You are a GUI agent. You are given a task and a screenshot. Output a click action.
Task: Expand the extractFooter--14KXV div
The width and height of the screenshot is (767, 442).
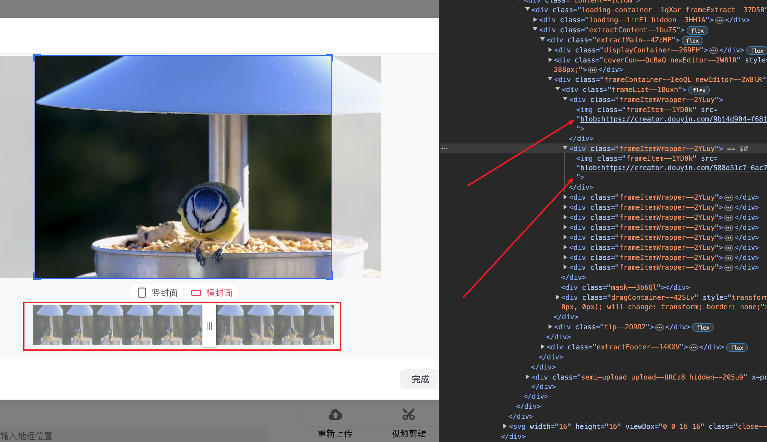(x=543, y=347)
